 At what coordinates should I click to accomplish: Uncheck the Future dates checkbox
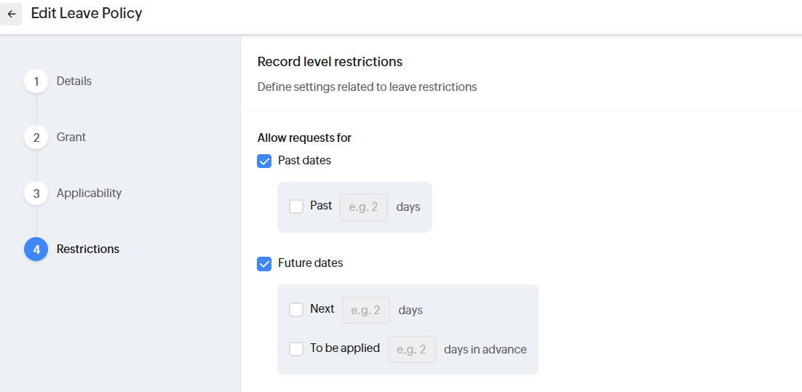point(264,263)
